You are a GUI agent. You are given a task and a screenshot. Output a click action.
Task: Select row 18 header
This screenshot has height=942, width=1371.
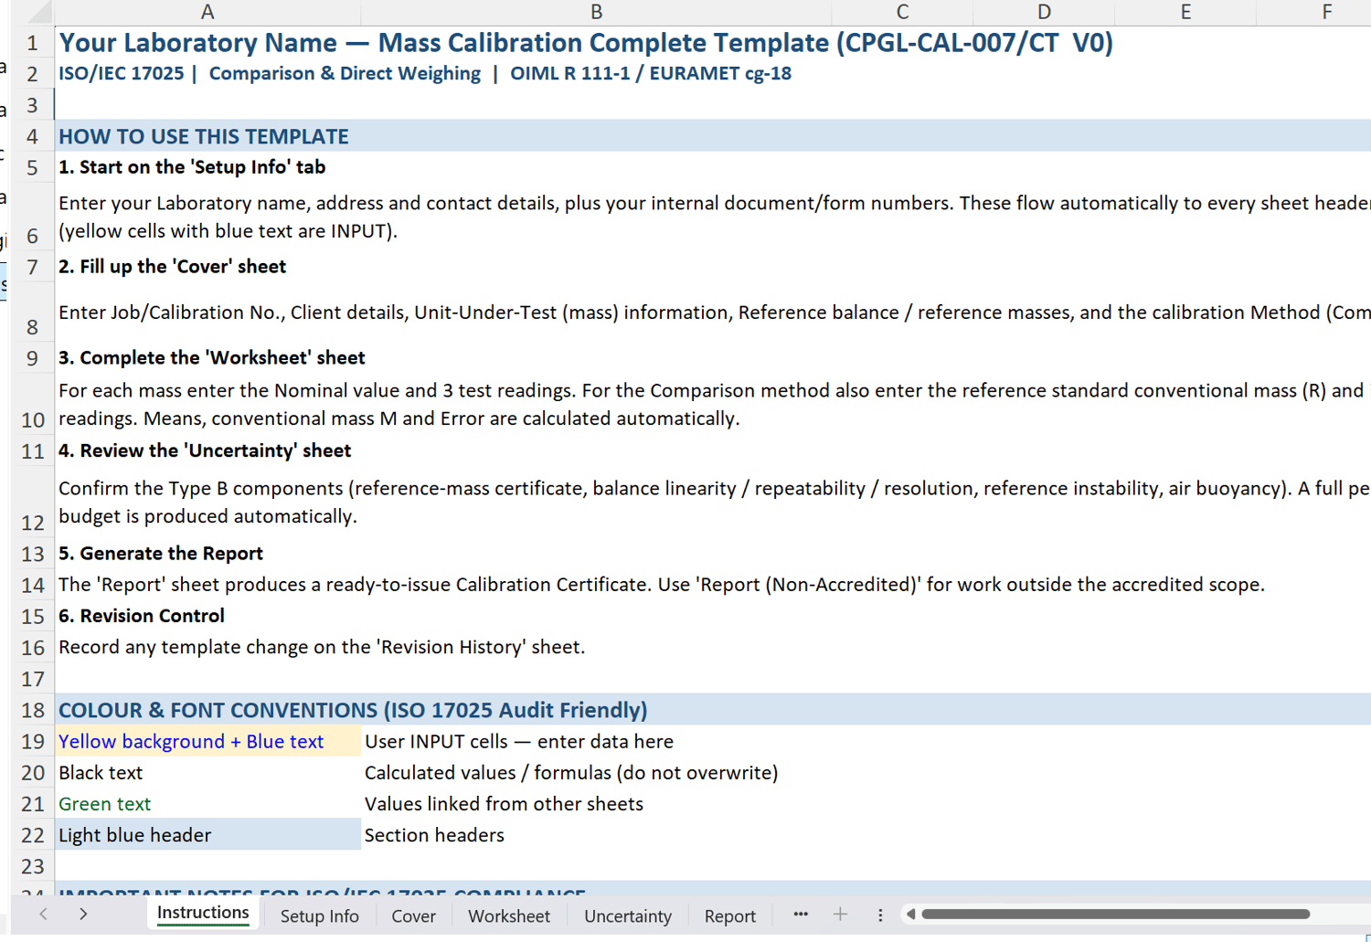coord(33,710)
